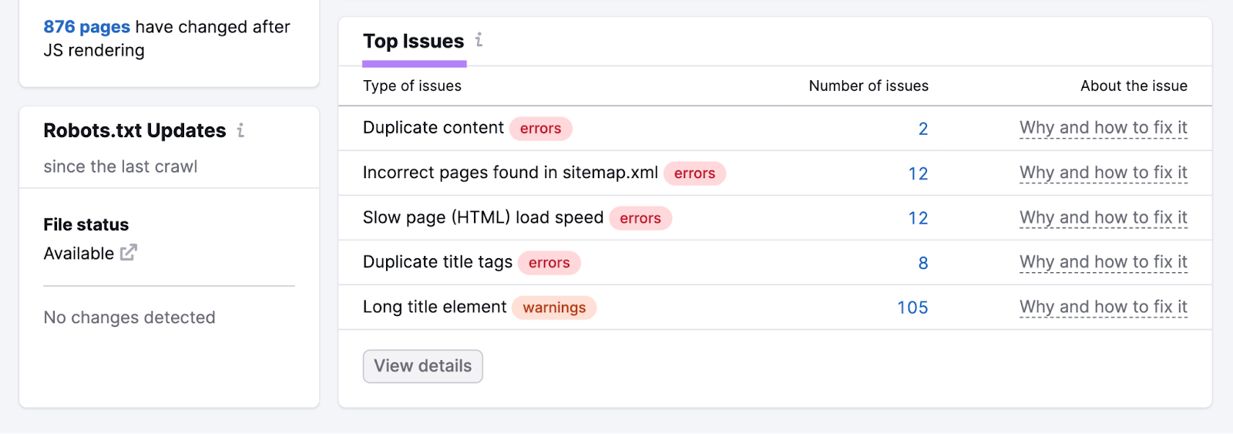Click issue count 2 for Duplicate content
This screenshot has width=1233, height=434.
click(923, 129)
